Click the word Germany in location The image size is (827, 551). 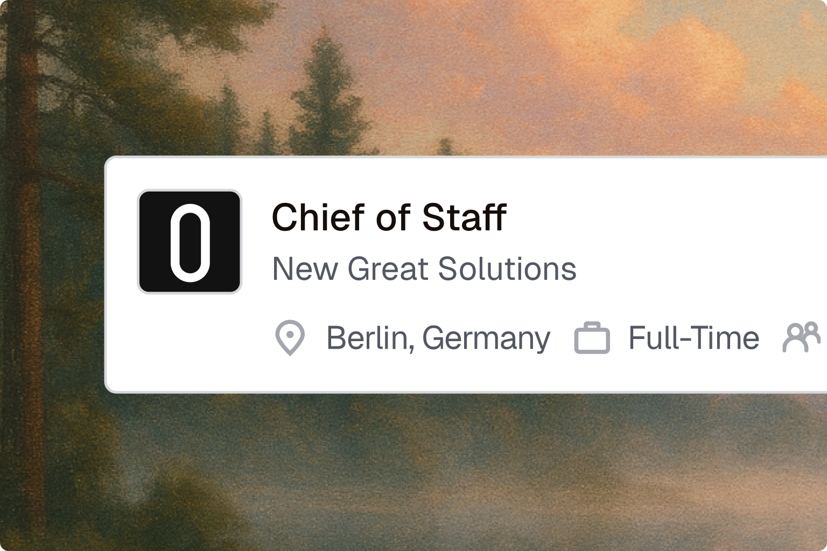[486, 338]
